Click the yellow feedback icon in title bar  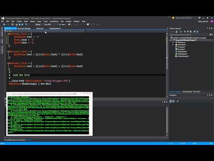(x=173, y=18)
